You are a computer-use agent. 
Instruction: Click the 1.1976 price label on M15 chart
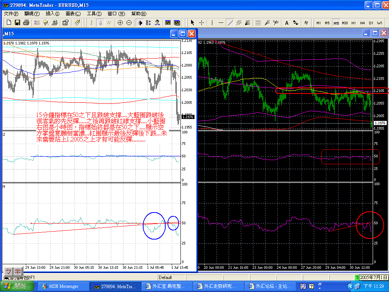pos(188,117)
